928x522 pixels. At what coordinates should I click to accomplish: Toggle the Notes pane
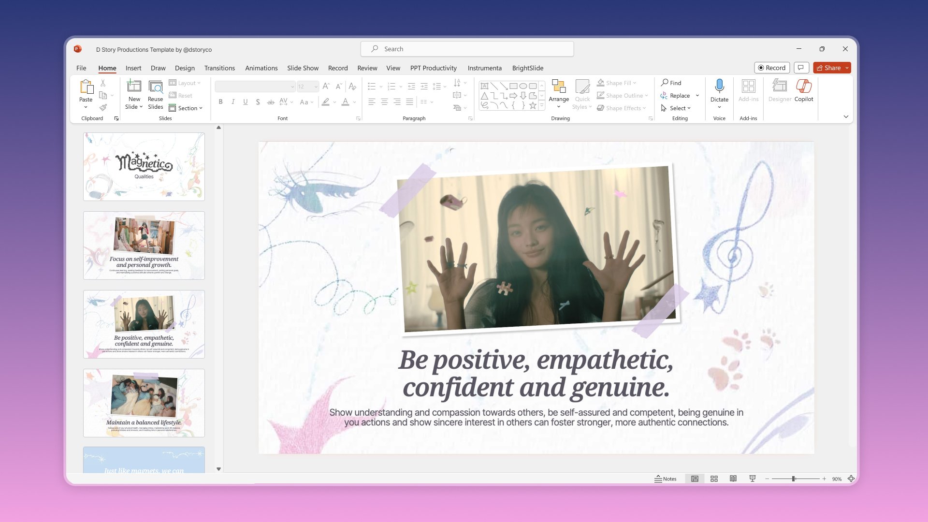point(666,478)
